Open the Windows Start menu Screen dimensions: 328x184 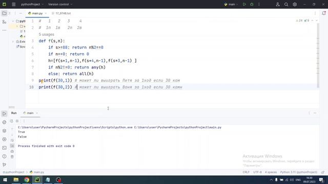5,180
